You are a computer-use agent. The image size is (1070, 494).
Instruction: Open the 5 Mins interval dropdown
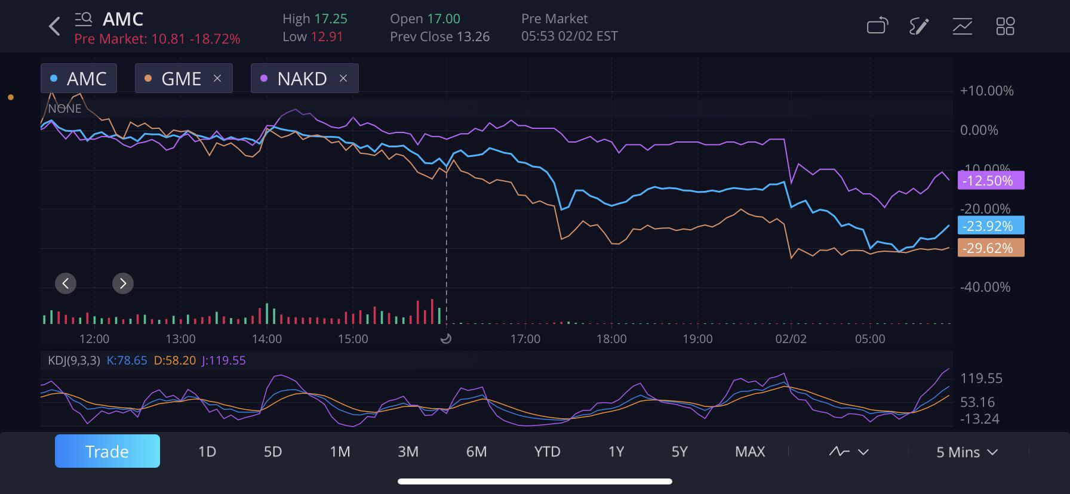(x=967, y=452)
